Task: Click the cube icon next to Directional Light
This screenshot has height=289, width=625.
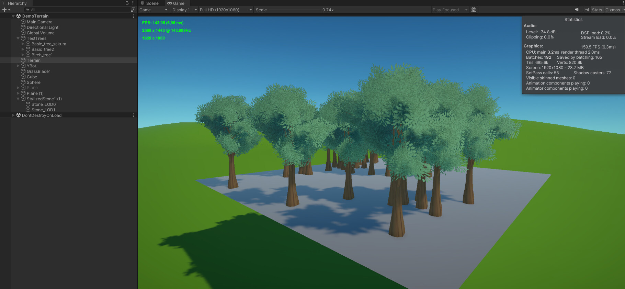Action: (23, 27)
